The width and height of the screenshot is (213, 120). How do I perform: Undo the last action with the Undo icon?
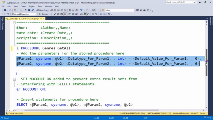coord(81,10)
